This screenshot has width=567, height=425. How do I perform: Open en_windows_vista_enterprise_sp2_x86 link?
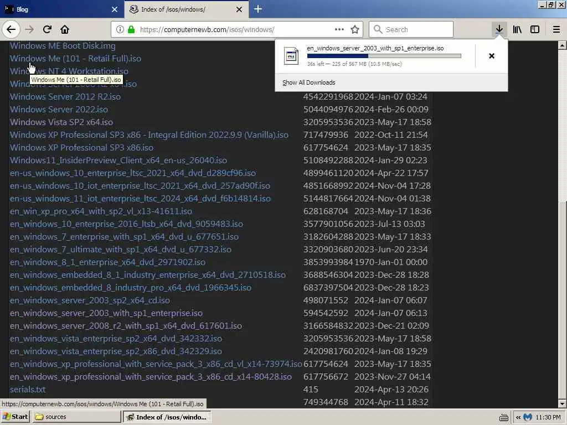pyautogui.click(x=116, y=351)
